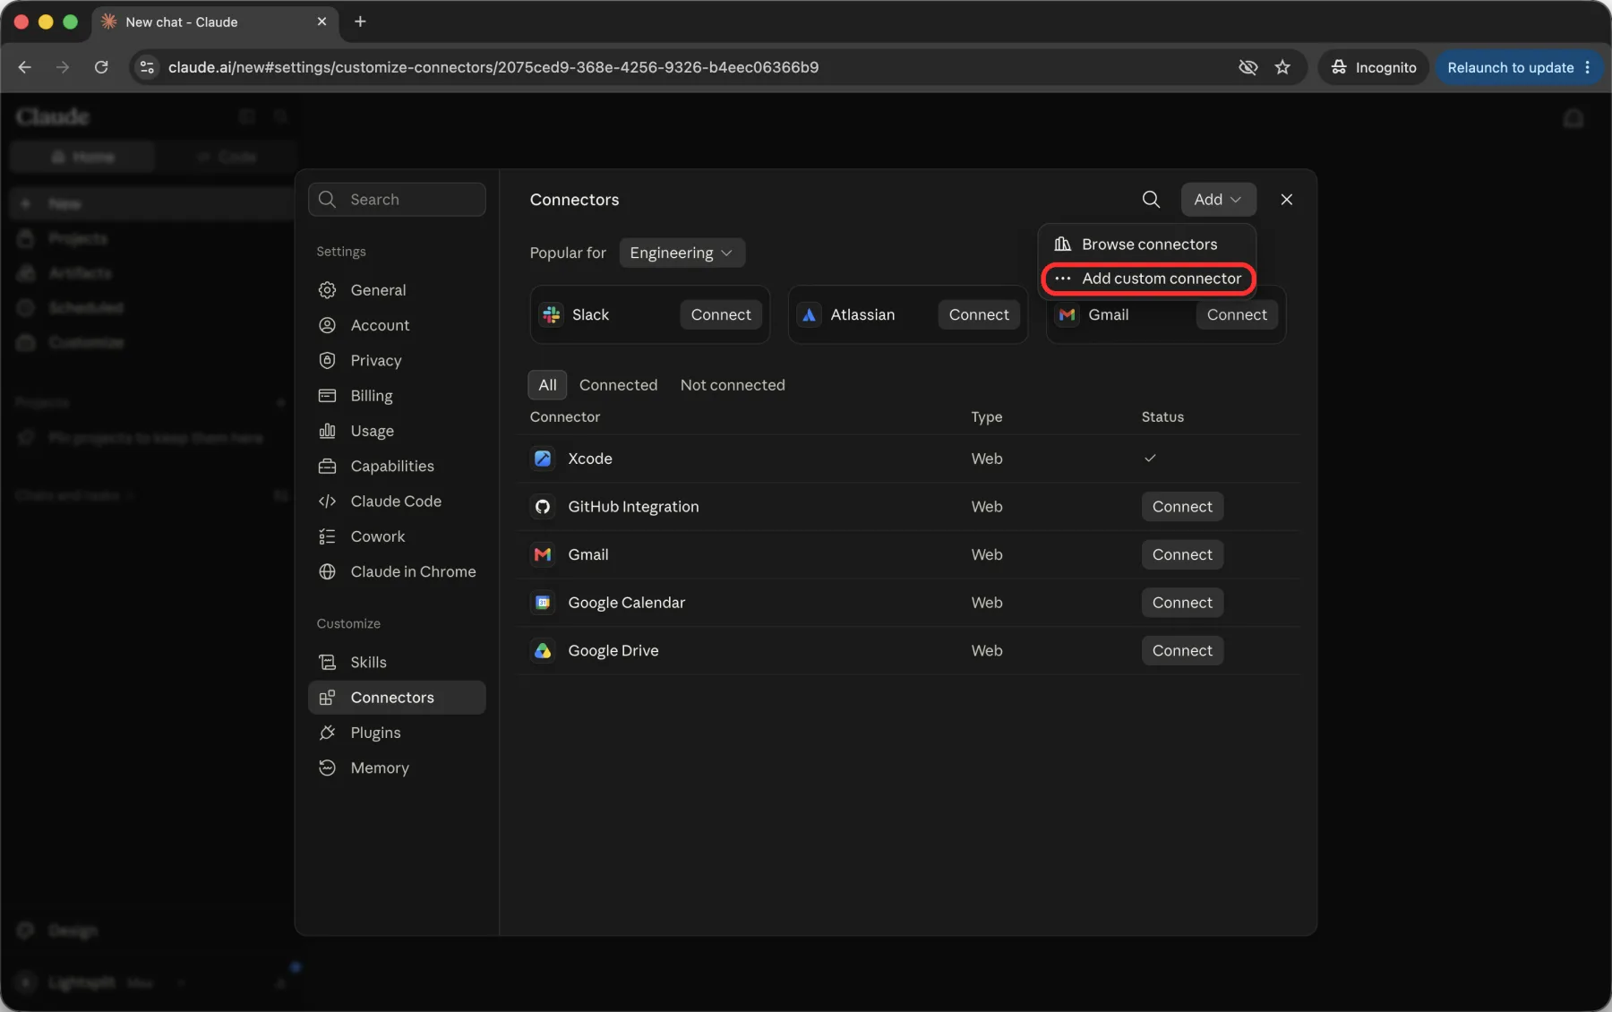Go back to the previous page
The height and width of the screenshot is (1012, 1612).
25,67
